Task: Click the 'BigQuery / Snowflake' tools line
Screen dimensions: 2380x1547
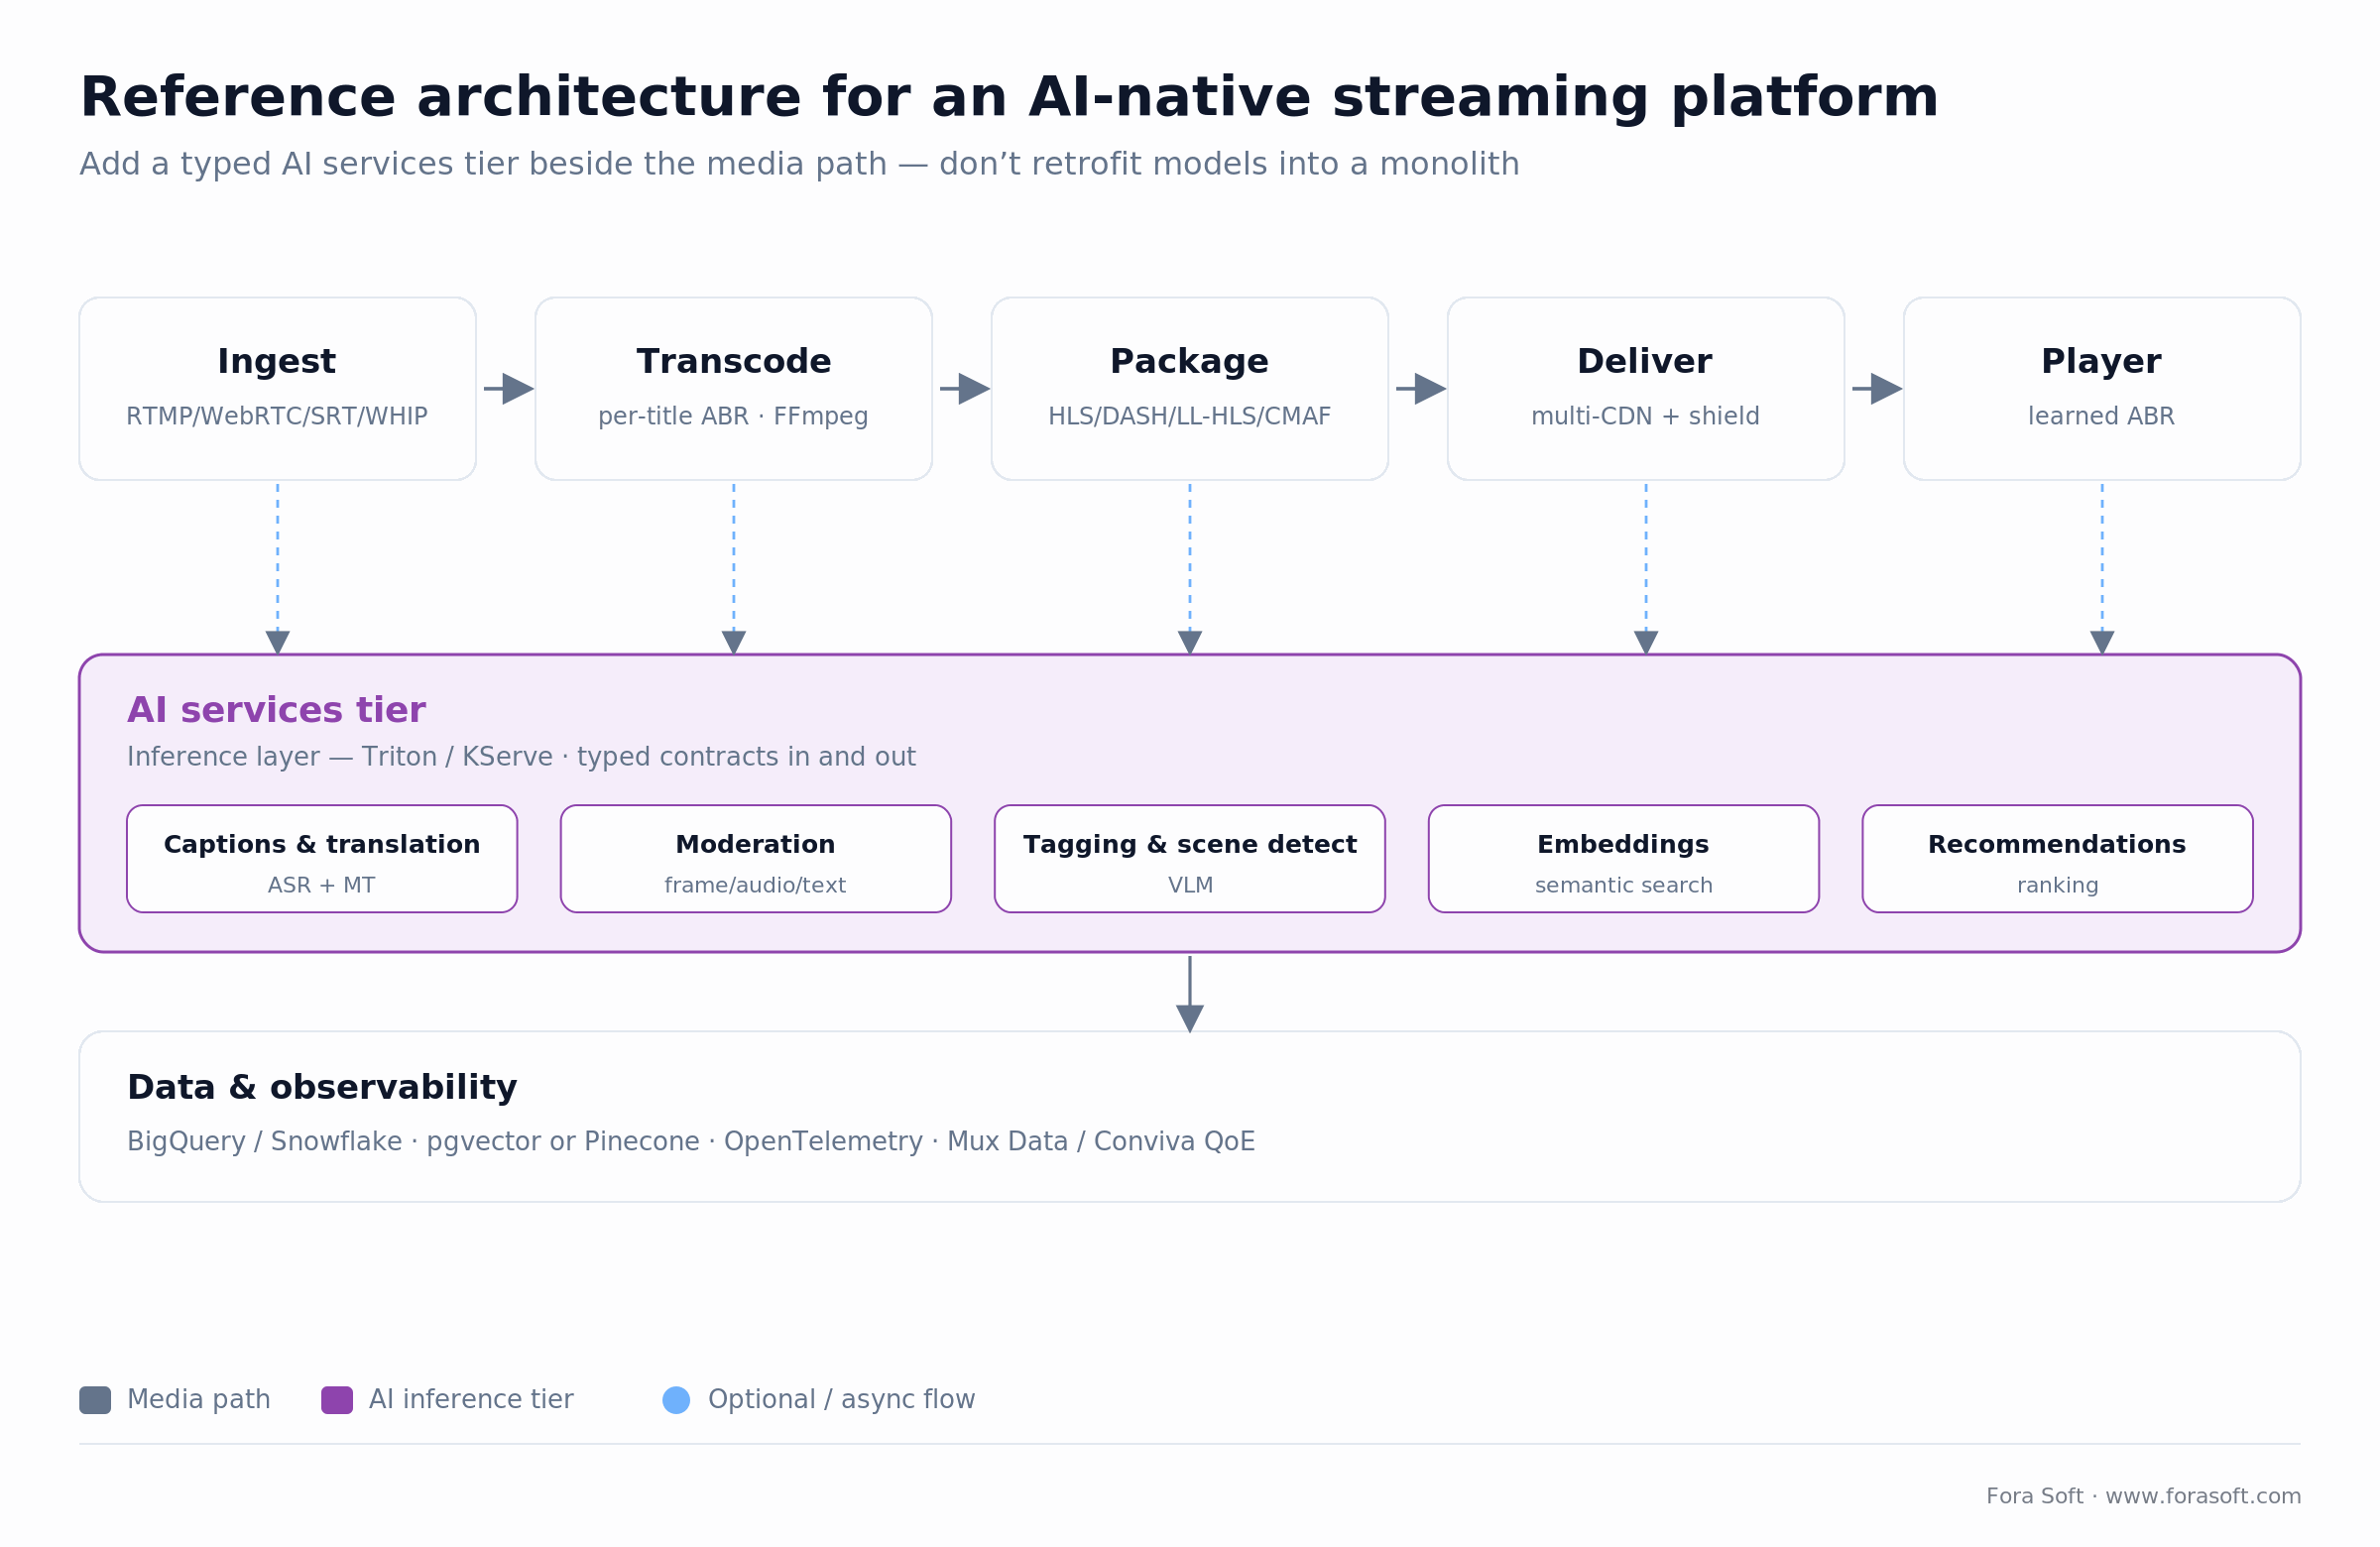Action: (x=691, y=1142)
